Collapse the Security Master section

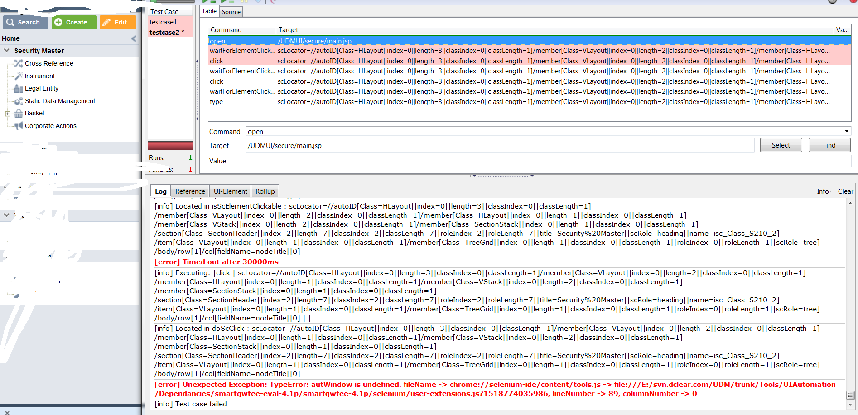[7, 51]
